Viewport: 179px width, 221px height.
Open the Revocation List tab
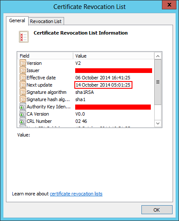pos(46,21)
